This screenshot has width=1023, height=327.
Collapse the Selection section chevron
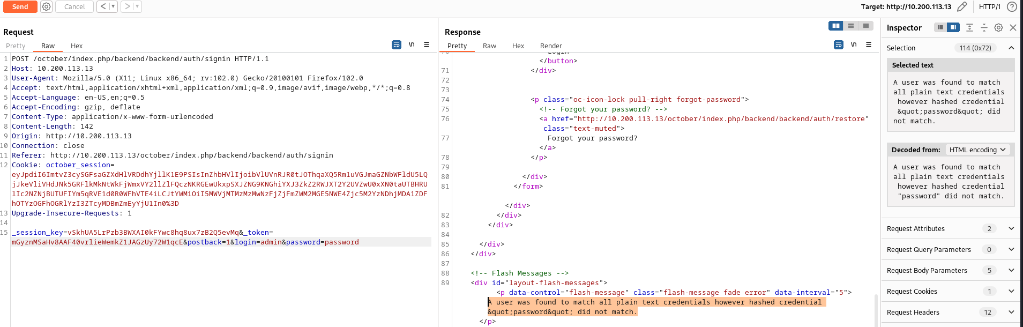(1011, 48)
